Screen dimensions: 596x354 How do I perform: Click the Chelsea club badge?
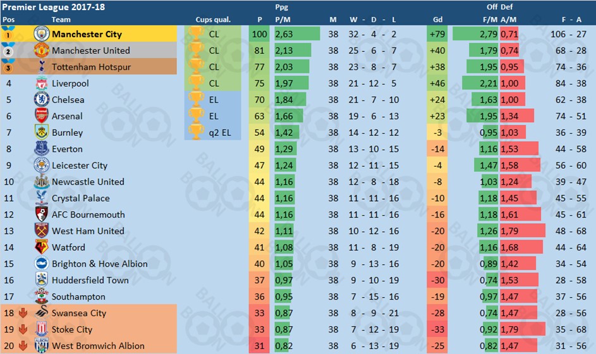point(42,100)
